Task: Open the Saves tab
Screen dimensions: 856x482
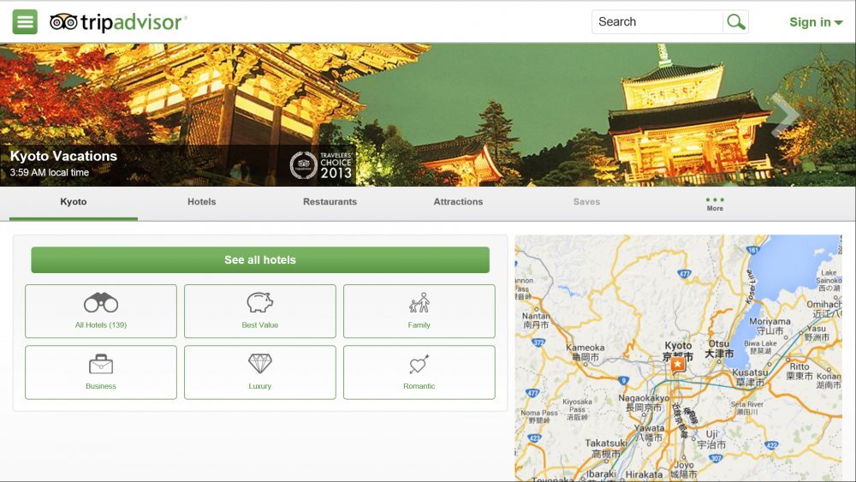Action: [586, 202]
